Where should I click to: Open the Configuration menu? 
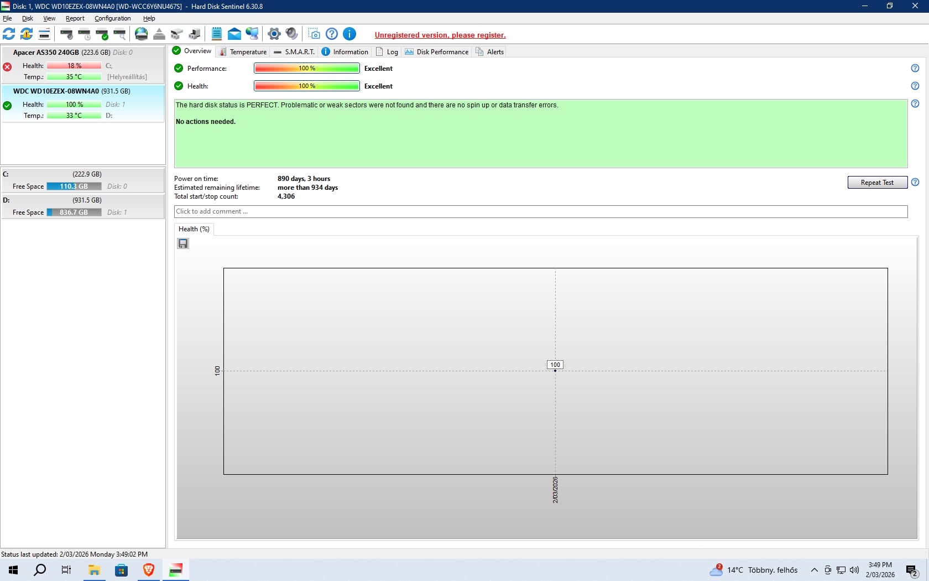[x=113, y=18]
